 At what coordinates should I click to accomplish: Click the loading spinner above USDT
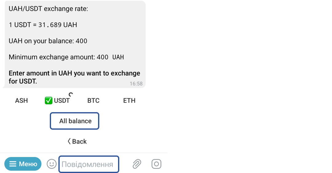coord(71,94)
